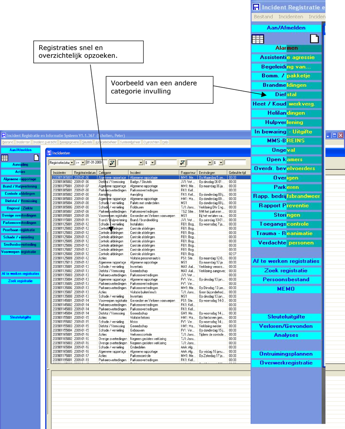The width and height of the screenshot is (345, 429).
Task: Click the new-document icon in the enlarged category panel
Action: 314,39
